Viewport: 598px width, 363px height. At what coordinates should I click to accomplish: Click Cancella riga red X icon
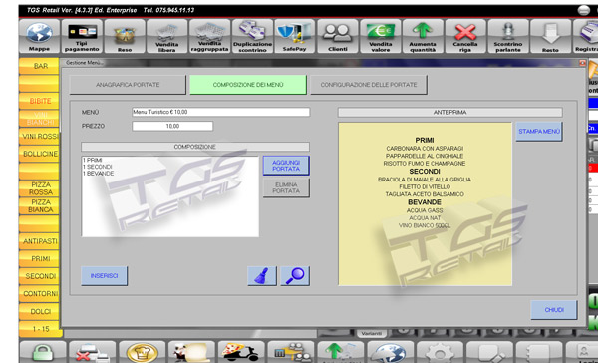pos(465,36)
